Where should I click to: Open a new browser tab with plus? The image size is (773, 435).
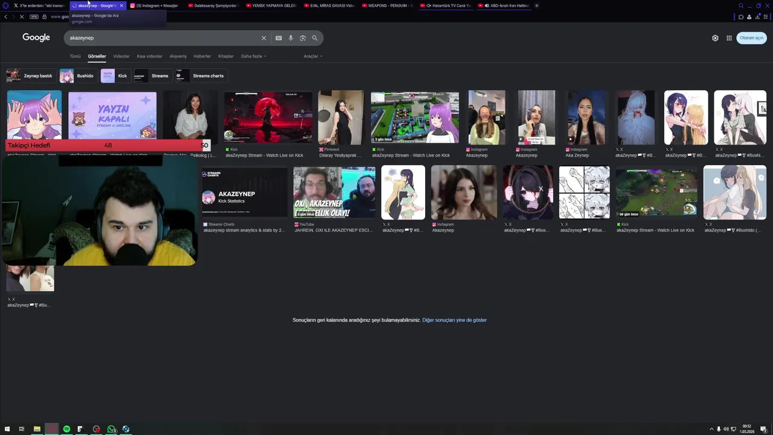coord(536,5)
